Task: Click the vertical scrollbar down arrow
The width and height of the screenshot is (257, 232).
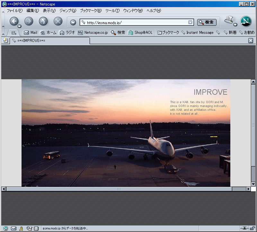Action: click(x=253, y=184)
